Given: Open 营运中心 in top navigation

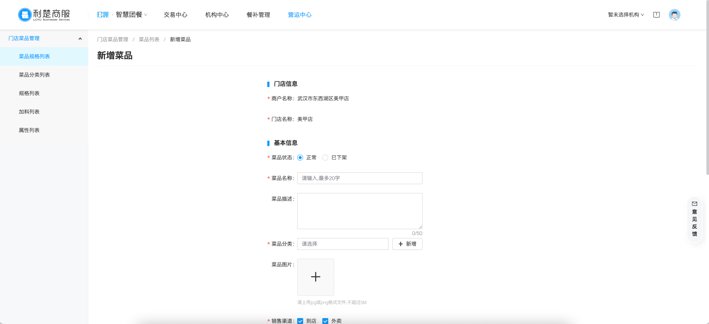Looking at the screenshot, I should click(300, 15).
